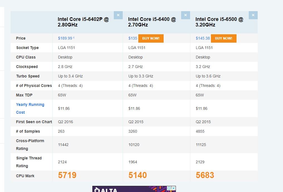Click the Cross-Platform Rating row label
Image resolution: width=283 pixels, height=192 pixels.
click(x=30, y=145)
